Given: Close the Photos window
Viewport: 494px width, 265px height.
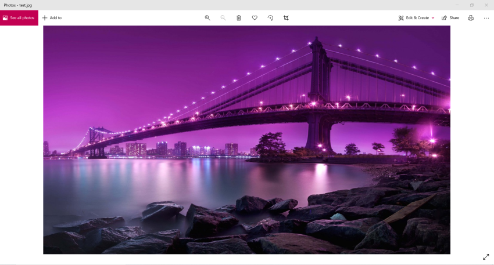Looking at the screenshot, I should [486, 5].
